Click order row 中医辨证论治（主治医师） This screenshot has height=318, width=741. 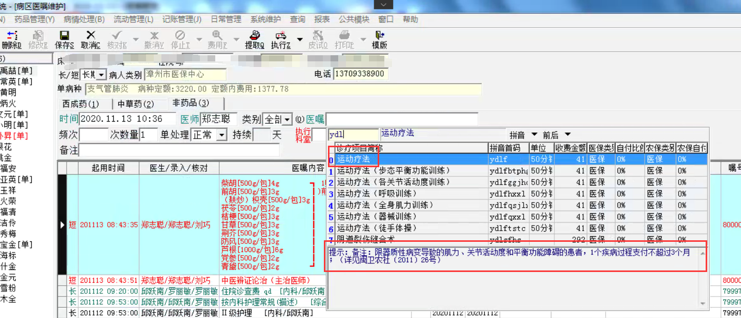click(x=265, y=280)
